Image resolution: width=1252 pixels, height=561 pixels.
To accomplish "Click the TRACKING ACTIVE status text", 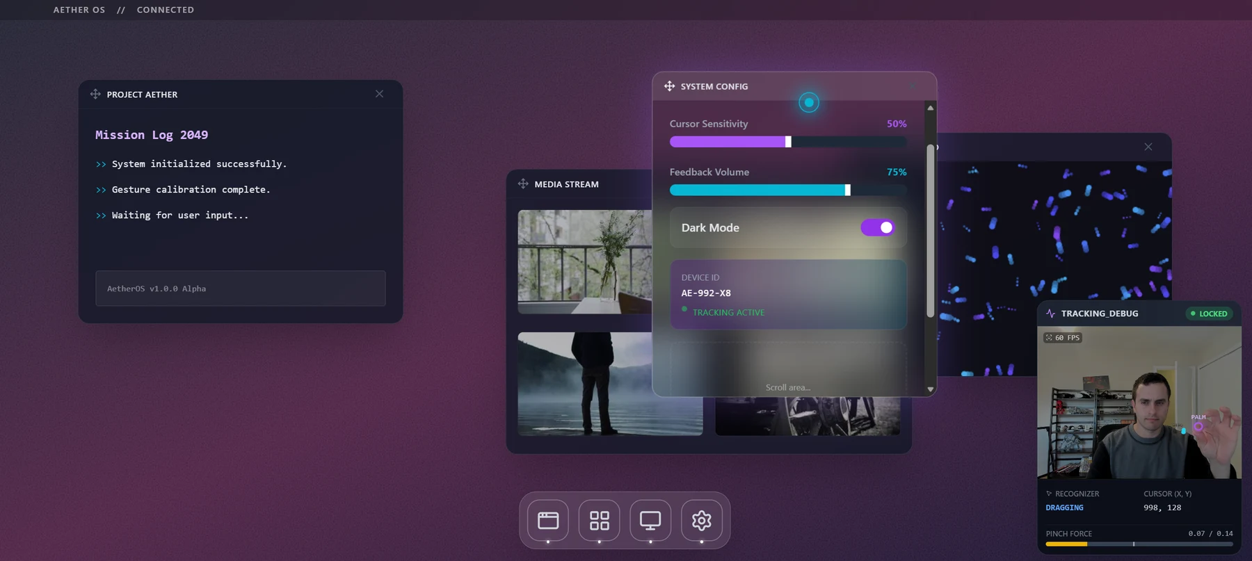I will coord(728,313).
